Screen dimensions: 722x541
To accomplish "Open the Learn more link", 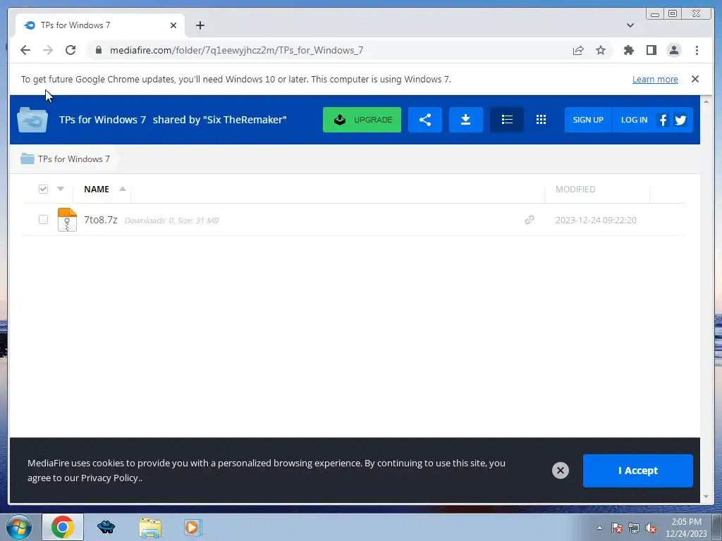I will click(x=655, y=79).
